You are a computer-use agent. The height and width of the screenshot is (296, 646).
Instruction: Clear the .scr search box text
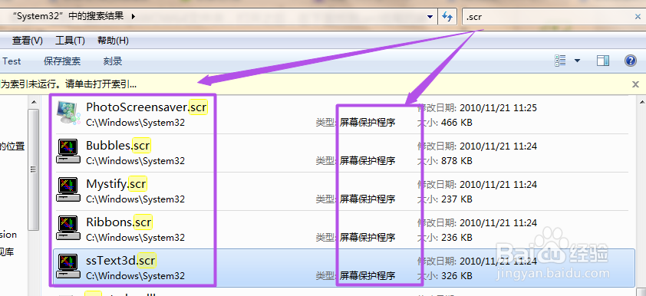638,17
